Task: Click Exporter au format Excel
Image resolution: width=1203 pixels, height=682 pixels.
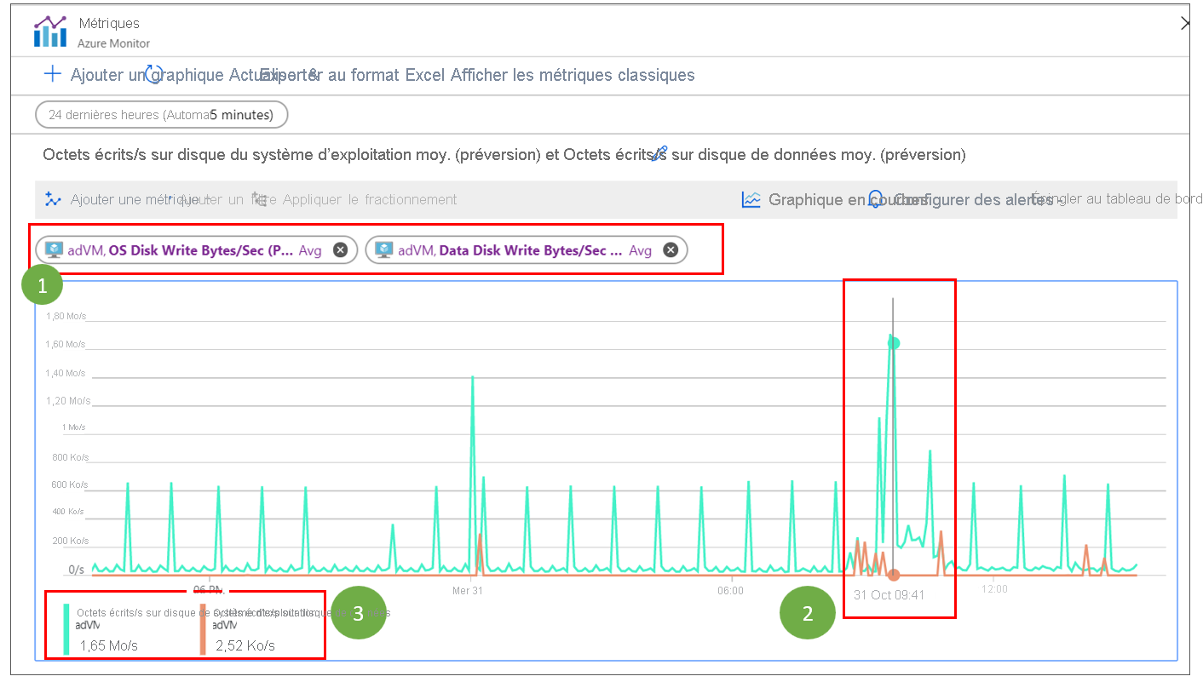Action: tap(354, 75)
